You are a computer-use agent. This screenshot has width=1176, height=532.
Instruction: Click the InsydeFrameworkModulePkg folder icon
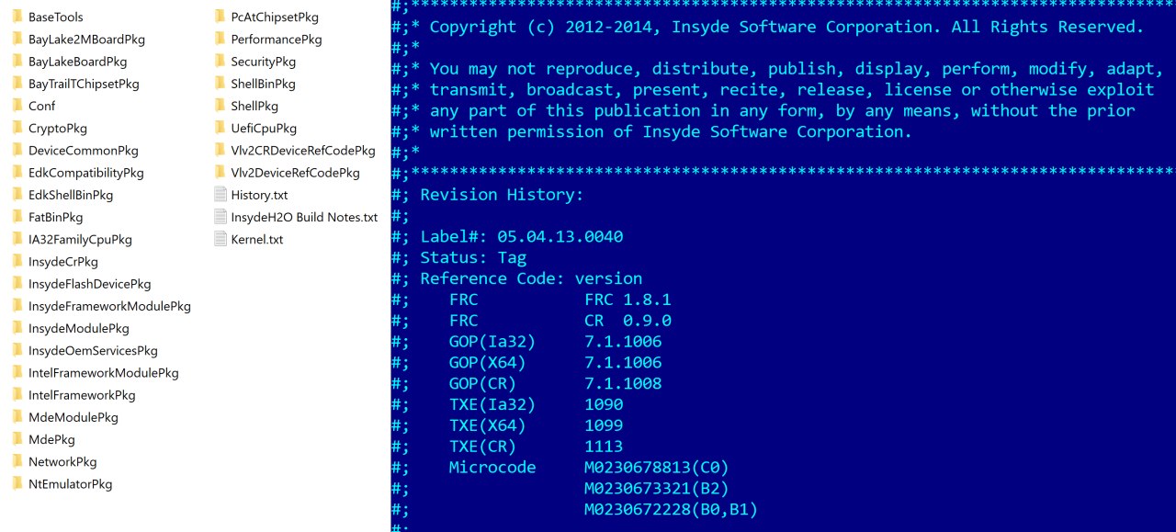point(17,306)
